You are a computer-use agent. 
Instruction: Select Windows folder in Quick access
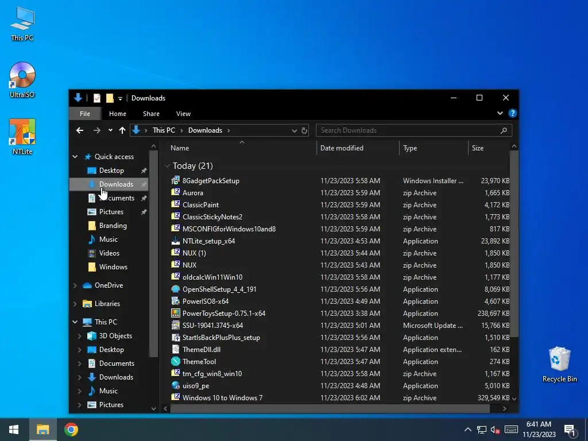click(x=113, y=267)
